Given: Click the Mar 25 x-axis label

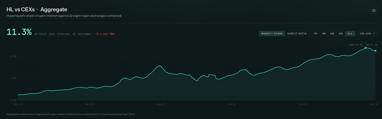Looking at the screenshot, I should tap(89, 104).
